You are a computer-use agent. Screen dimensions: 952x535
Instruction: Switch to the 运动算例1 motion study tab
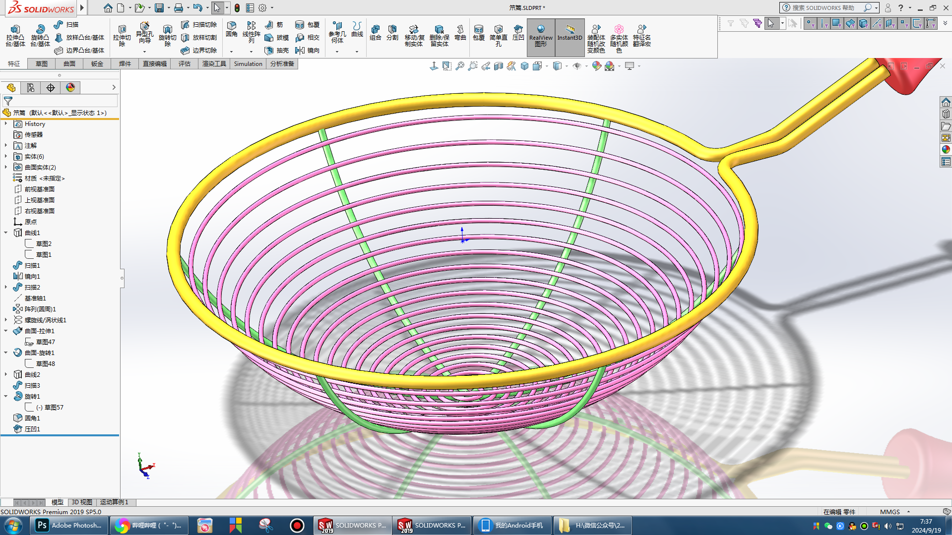tap(114, 502)
